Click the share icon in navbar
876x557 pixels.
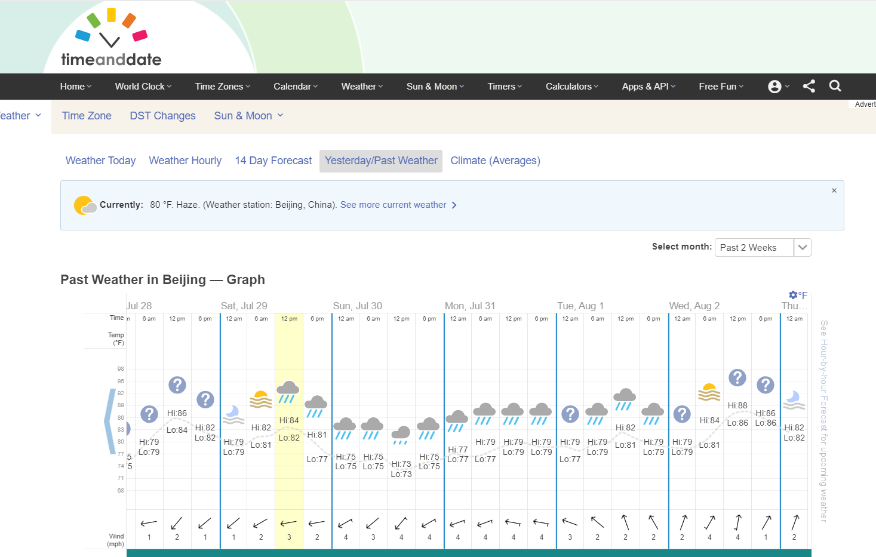[809, 86]
